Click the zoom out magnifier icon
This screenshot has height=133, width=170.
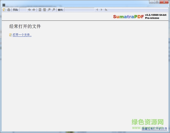(x=49, y=10)
